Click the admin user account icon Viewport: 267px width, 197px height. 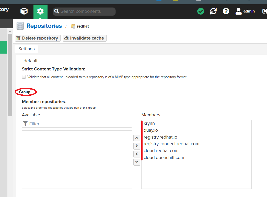click(239, 11)
